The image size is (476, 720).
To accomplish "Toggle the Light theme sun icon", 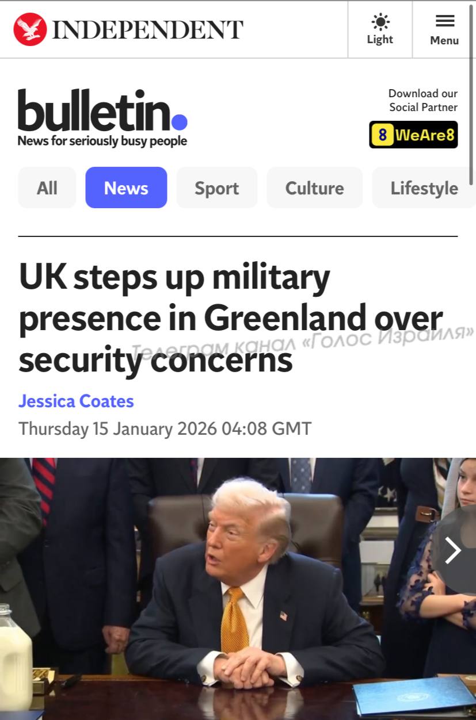I will [x=380, y=22].
